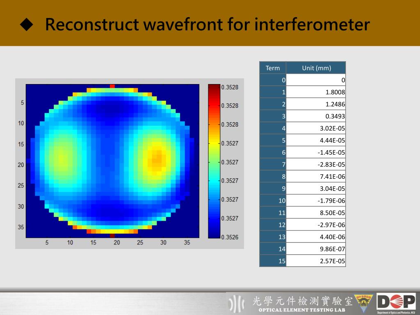420x315 pixels.
Task: Select the Term cell labeled '6'
Action: (x=273, y=152)
